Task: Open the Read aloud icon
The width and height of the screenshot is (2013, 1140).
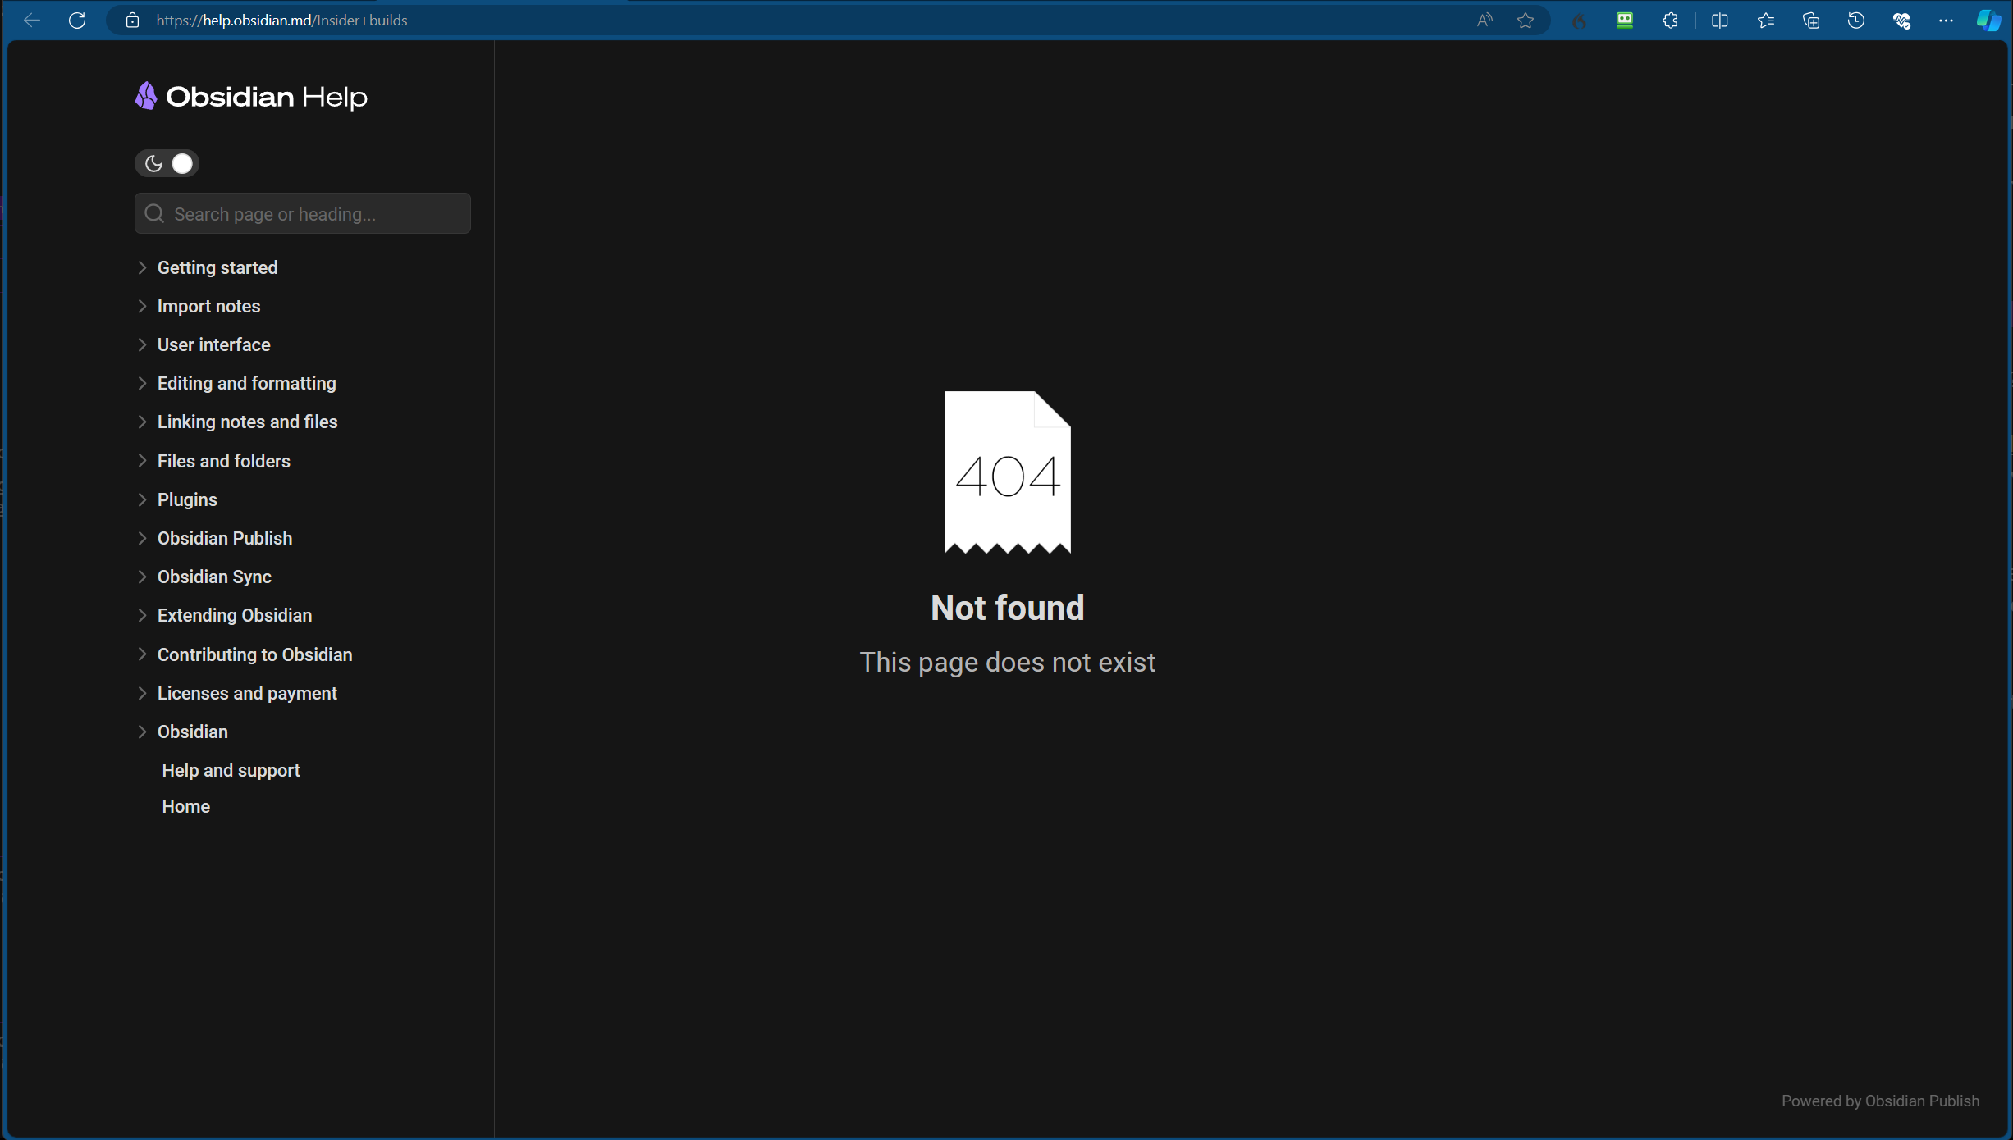Action: tap(1485, 21)
